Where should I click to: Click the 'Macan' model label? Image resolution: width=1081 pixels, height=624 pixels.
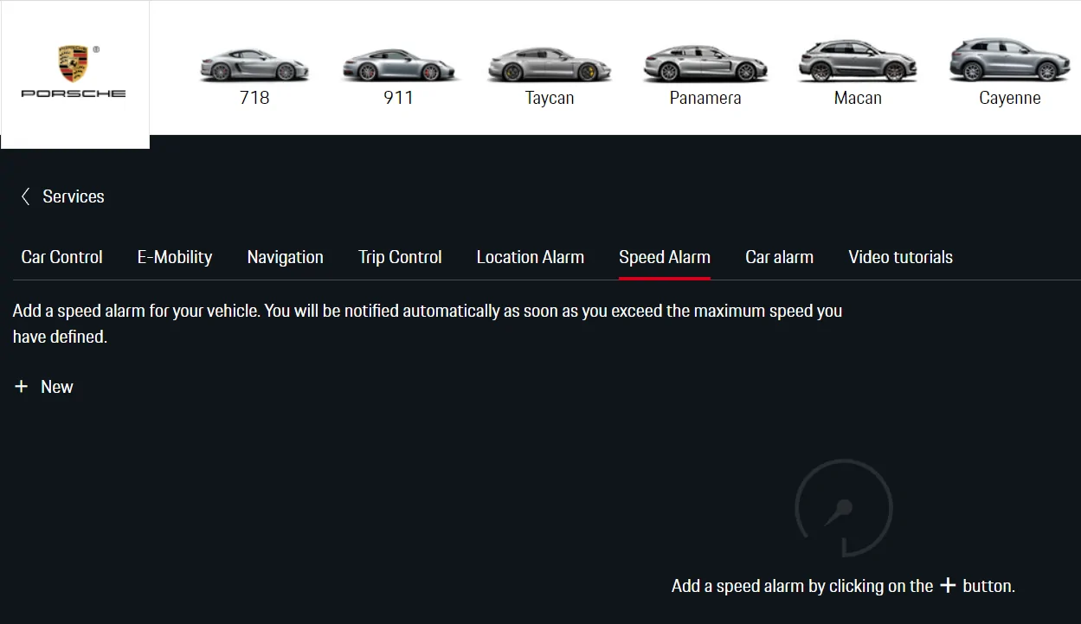click(x=858, y=98)
